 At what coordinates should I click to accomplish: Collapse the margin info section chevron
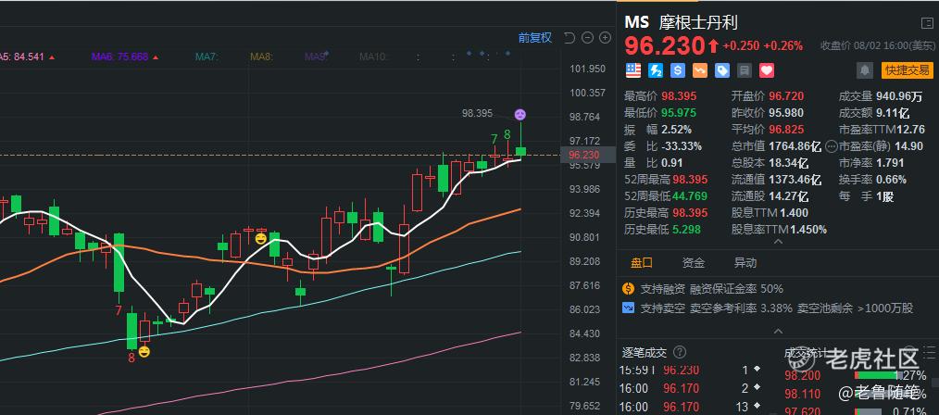coord(778,331)
